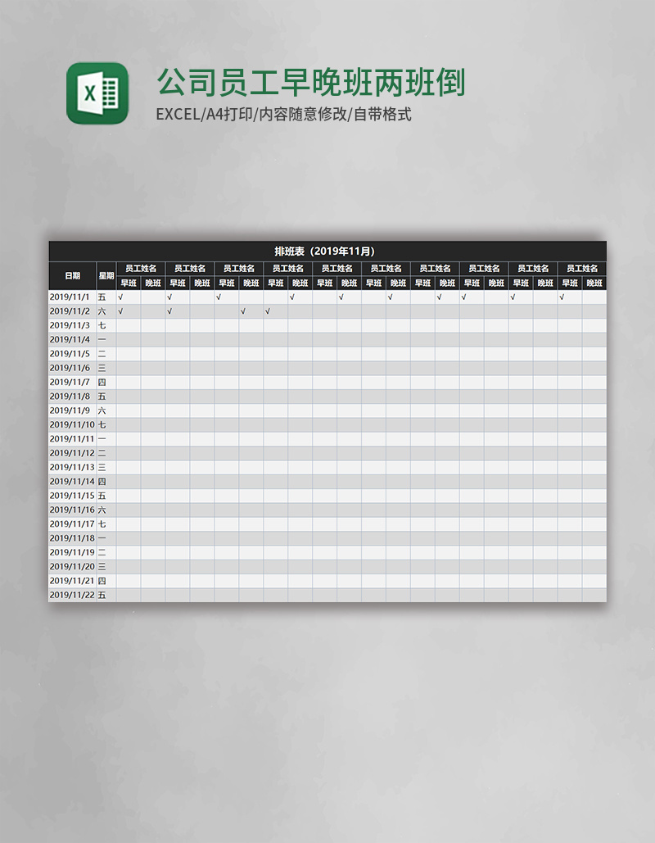Select the date cell 2019/11/1
The width and height of the screenshot is (655, 843).
click(x=72, y=297)
